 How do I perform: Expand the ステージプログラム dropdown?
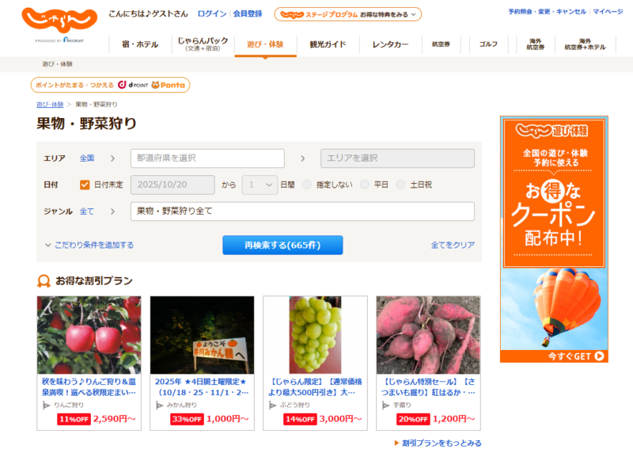pyautogui.click(x=348, y=14)
